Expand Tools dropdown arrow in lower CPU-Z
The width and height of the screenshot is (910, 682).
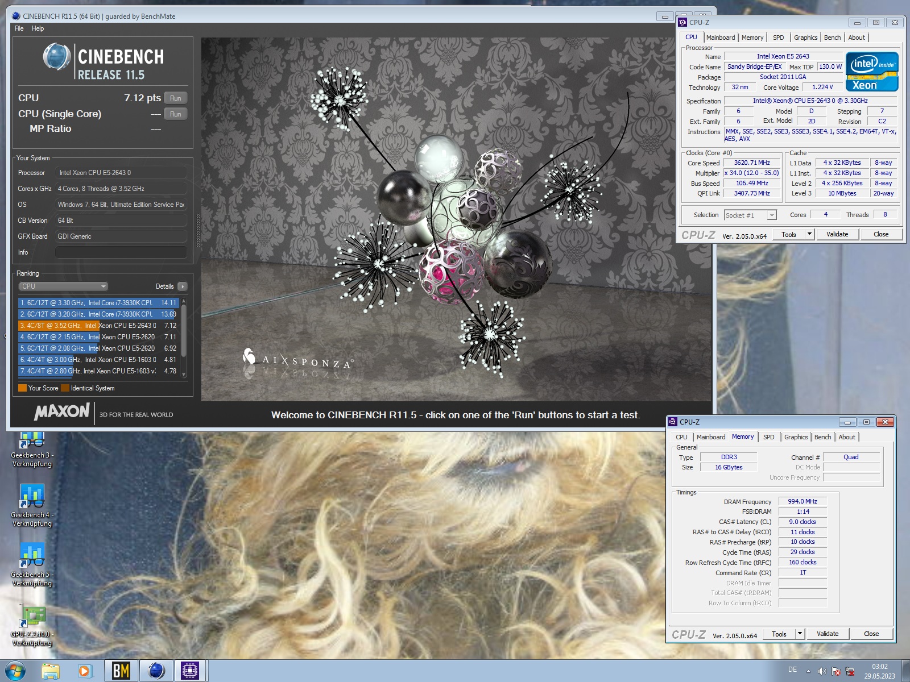coord(800,634)
